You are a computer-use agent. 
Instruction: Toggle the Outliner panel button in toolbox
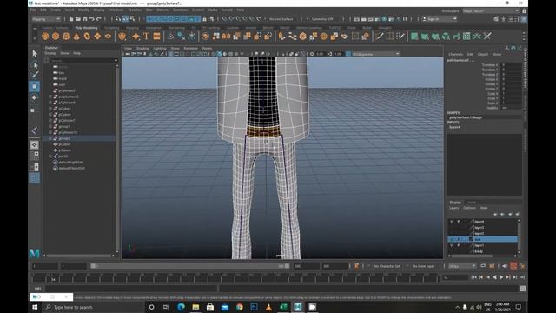click(35, 178)
